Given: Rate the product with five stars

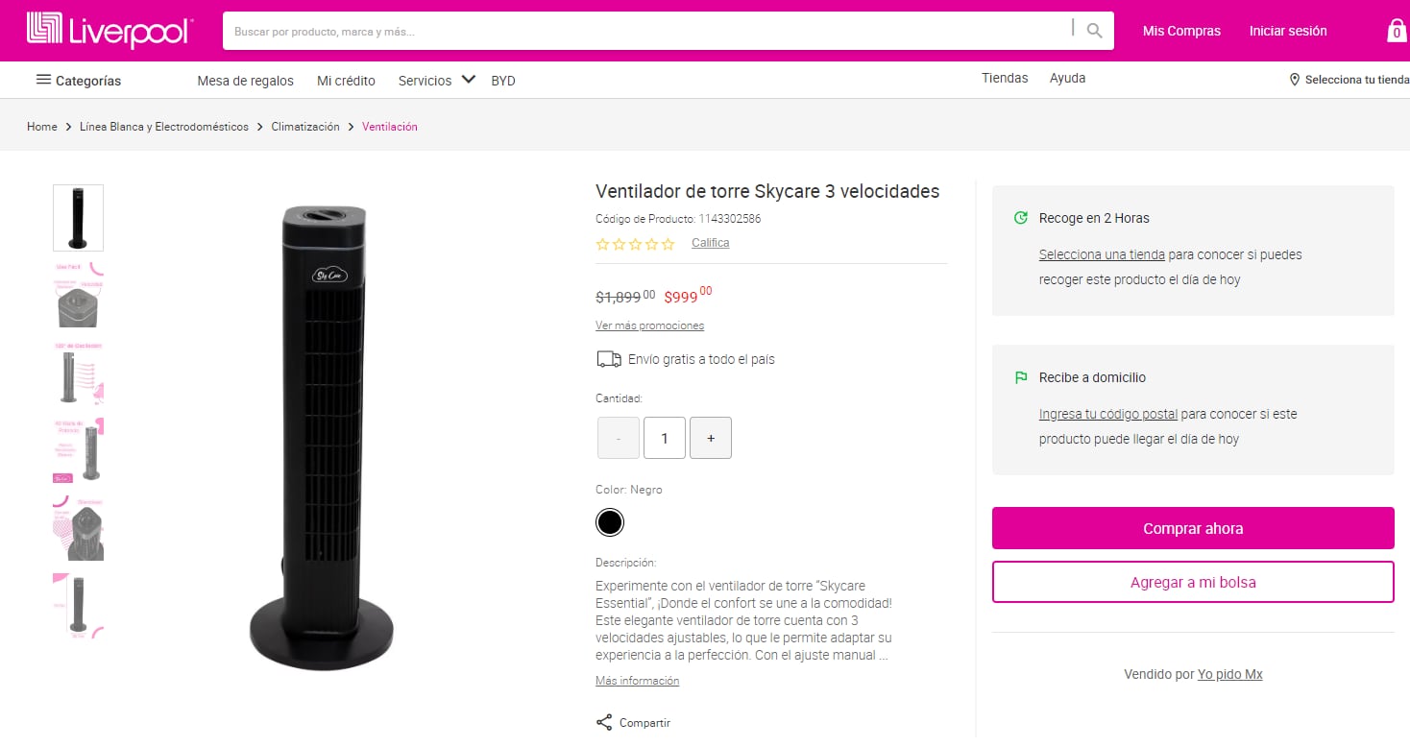Looking at the screenshot, I should point(668,244).
